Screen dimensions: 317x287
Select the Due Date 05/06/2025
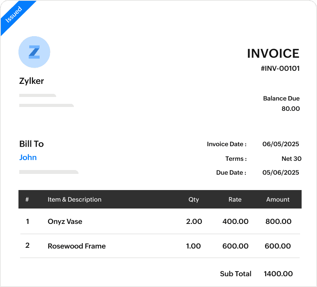coord(280,172)
